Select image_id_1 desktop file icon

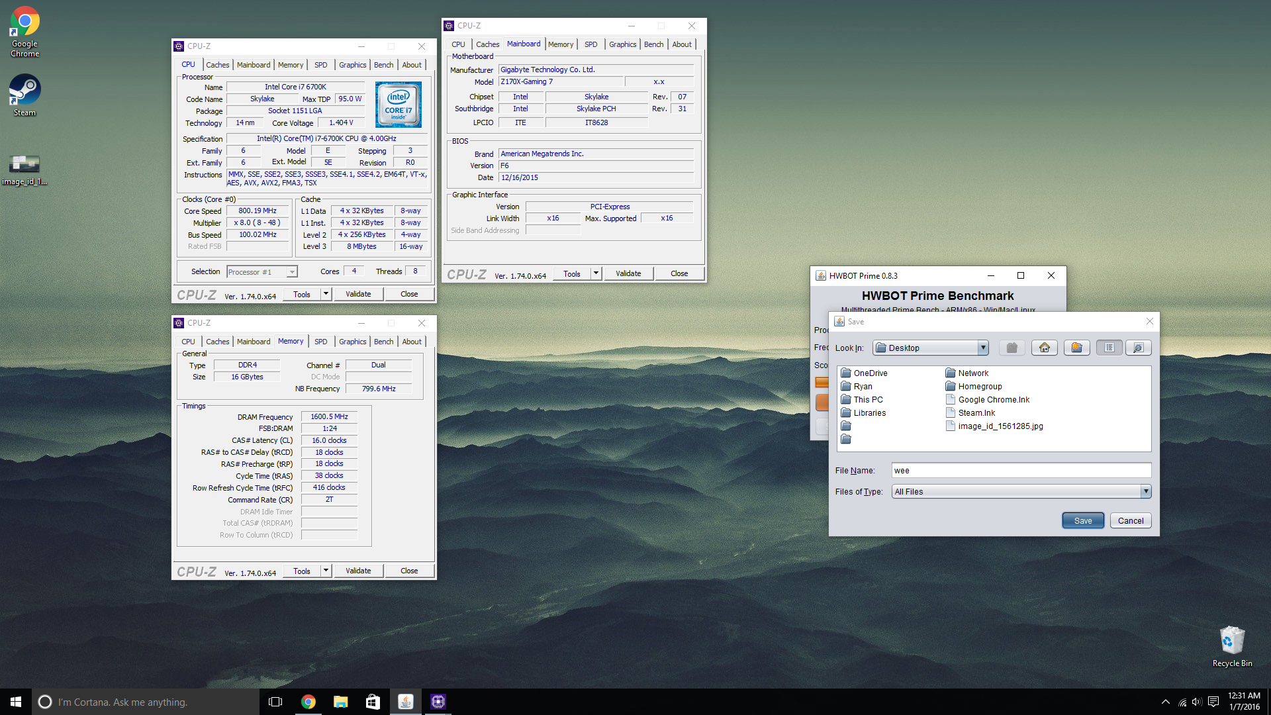[24, 169]
